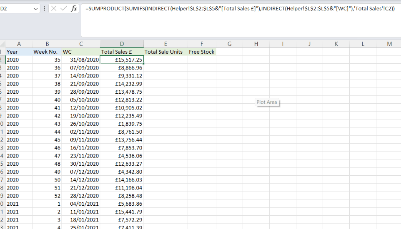Click the formula bar options dots

(x=44, y=8)
